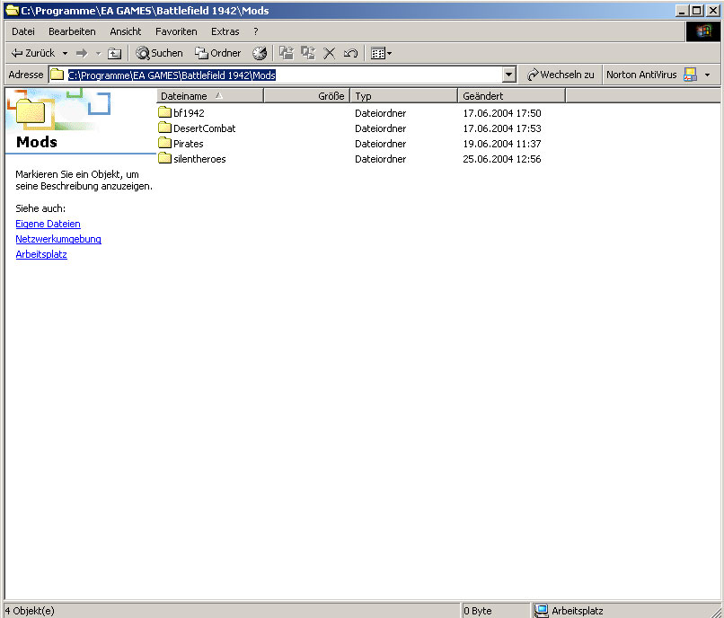Close the Mods explorer window
The height and width of the screenshot is (618, 724).
(x=713, y=10)
